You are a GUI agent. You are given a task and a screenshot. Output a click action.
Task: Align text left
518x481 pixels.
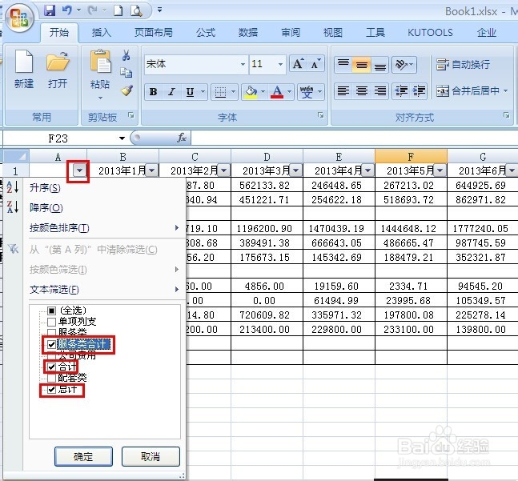[x=343, y=90]
